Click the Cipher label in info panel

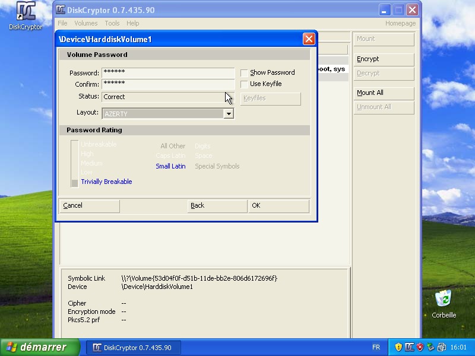coord(77,303)
